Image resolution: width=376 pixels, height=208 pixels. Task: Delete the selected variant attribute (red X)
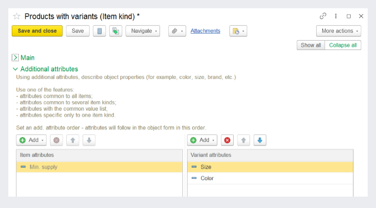pyautogui.click(x=227, y=140)
